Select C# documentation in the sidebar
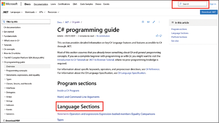Viewport: 219px width, 123px height. coord(12,27)
